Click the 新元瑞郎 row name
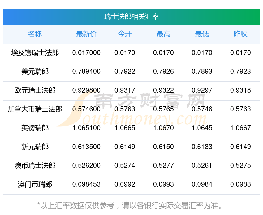This screenshot has width=263, height=215. pyautogui.click(x=35, y=147)
